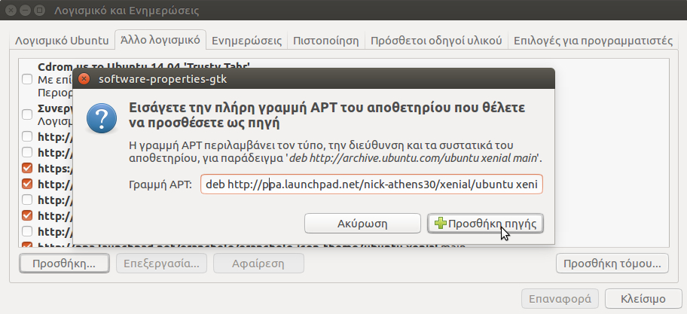
Task: Go to Πρόσθετοι οδηγοί υλικού tab
Action: (436, 40)
